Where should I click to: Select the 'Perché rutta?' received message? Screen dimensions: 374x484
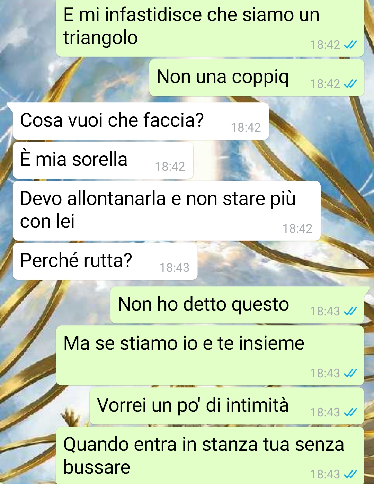pos(105,261)
